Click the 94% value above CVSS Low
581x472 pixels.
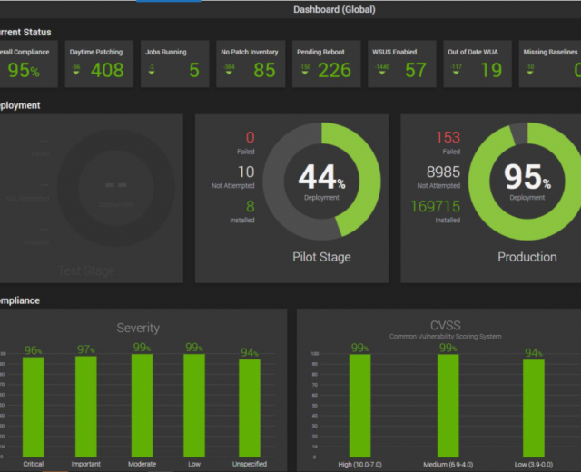tap(534, 353)
